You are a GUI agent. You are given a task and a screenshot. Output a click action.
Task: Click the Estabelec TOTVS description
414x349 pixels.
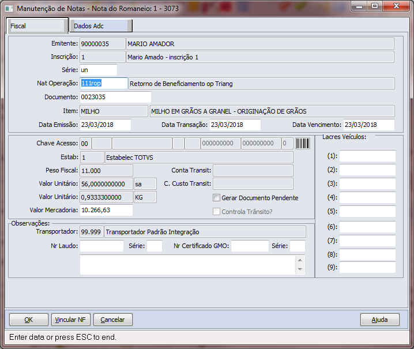click(199, 157)
